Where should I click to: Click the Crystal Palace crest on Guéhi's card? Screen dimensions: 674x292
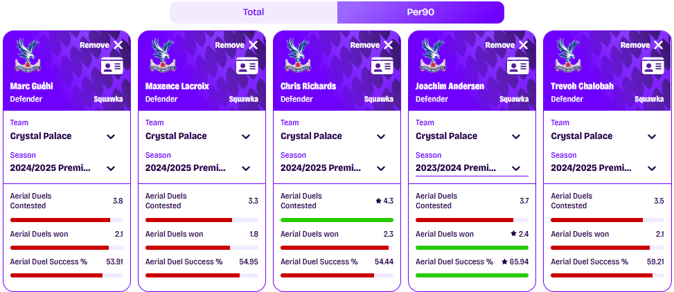click(x=28, y=55)
